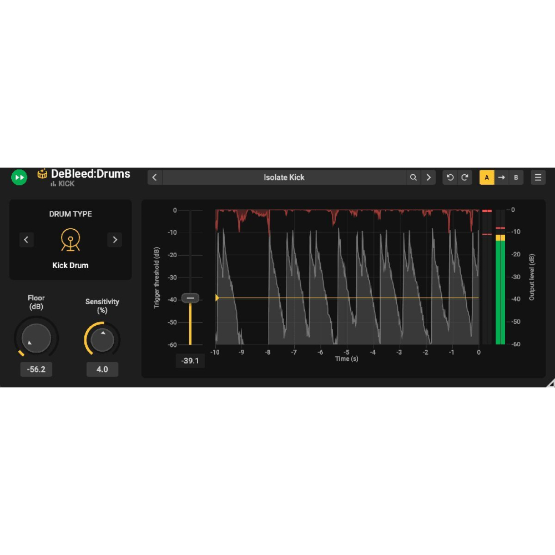Image resolution: width=555 pixels, height=555 pixels.
Task: Click the threshold value box -39.1
Action: 190,361
